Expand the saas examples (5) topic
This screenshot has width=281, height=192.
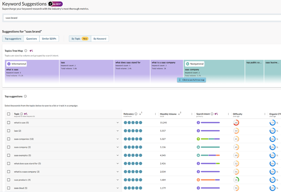[x=117, y=155]
